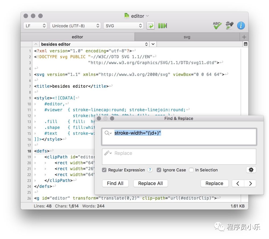Click the title tag text on line 7
This screenshot has height=239, width=269.
[x=71, y=86]
